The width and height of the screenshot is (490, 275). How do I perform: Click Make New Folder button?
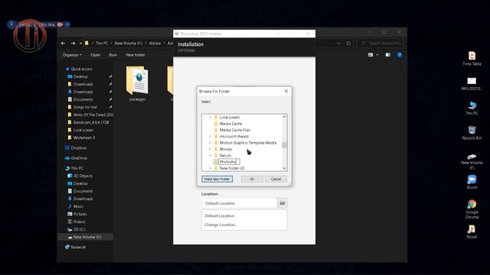tap(217, 179)
